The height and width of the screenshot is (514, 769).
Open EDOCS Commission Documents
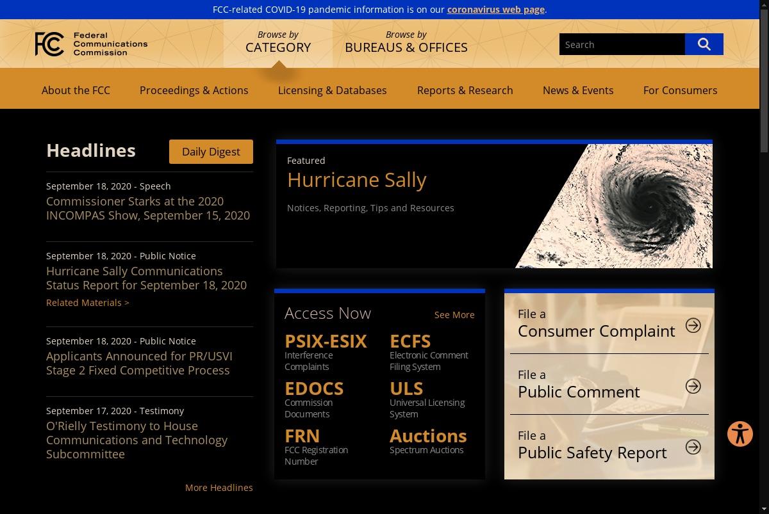pos(314,399)
